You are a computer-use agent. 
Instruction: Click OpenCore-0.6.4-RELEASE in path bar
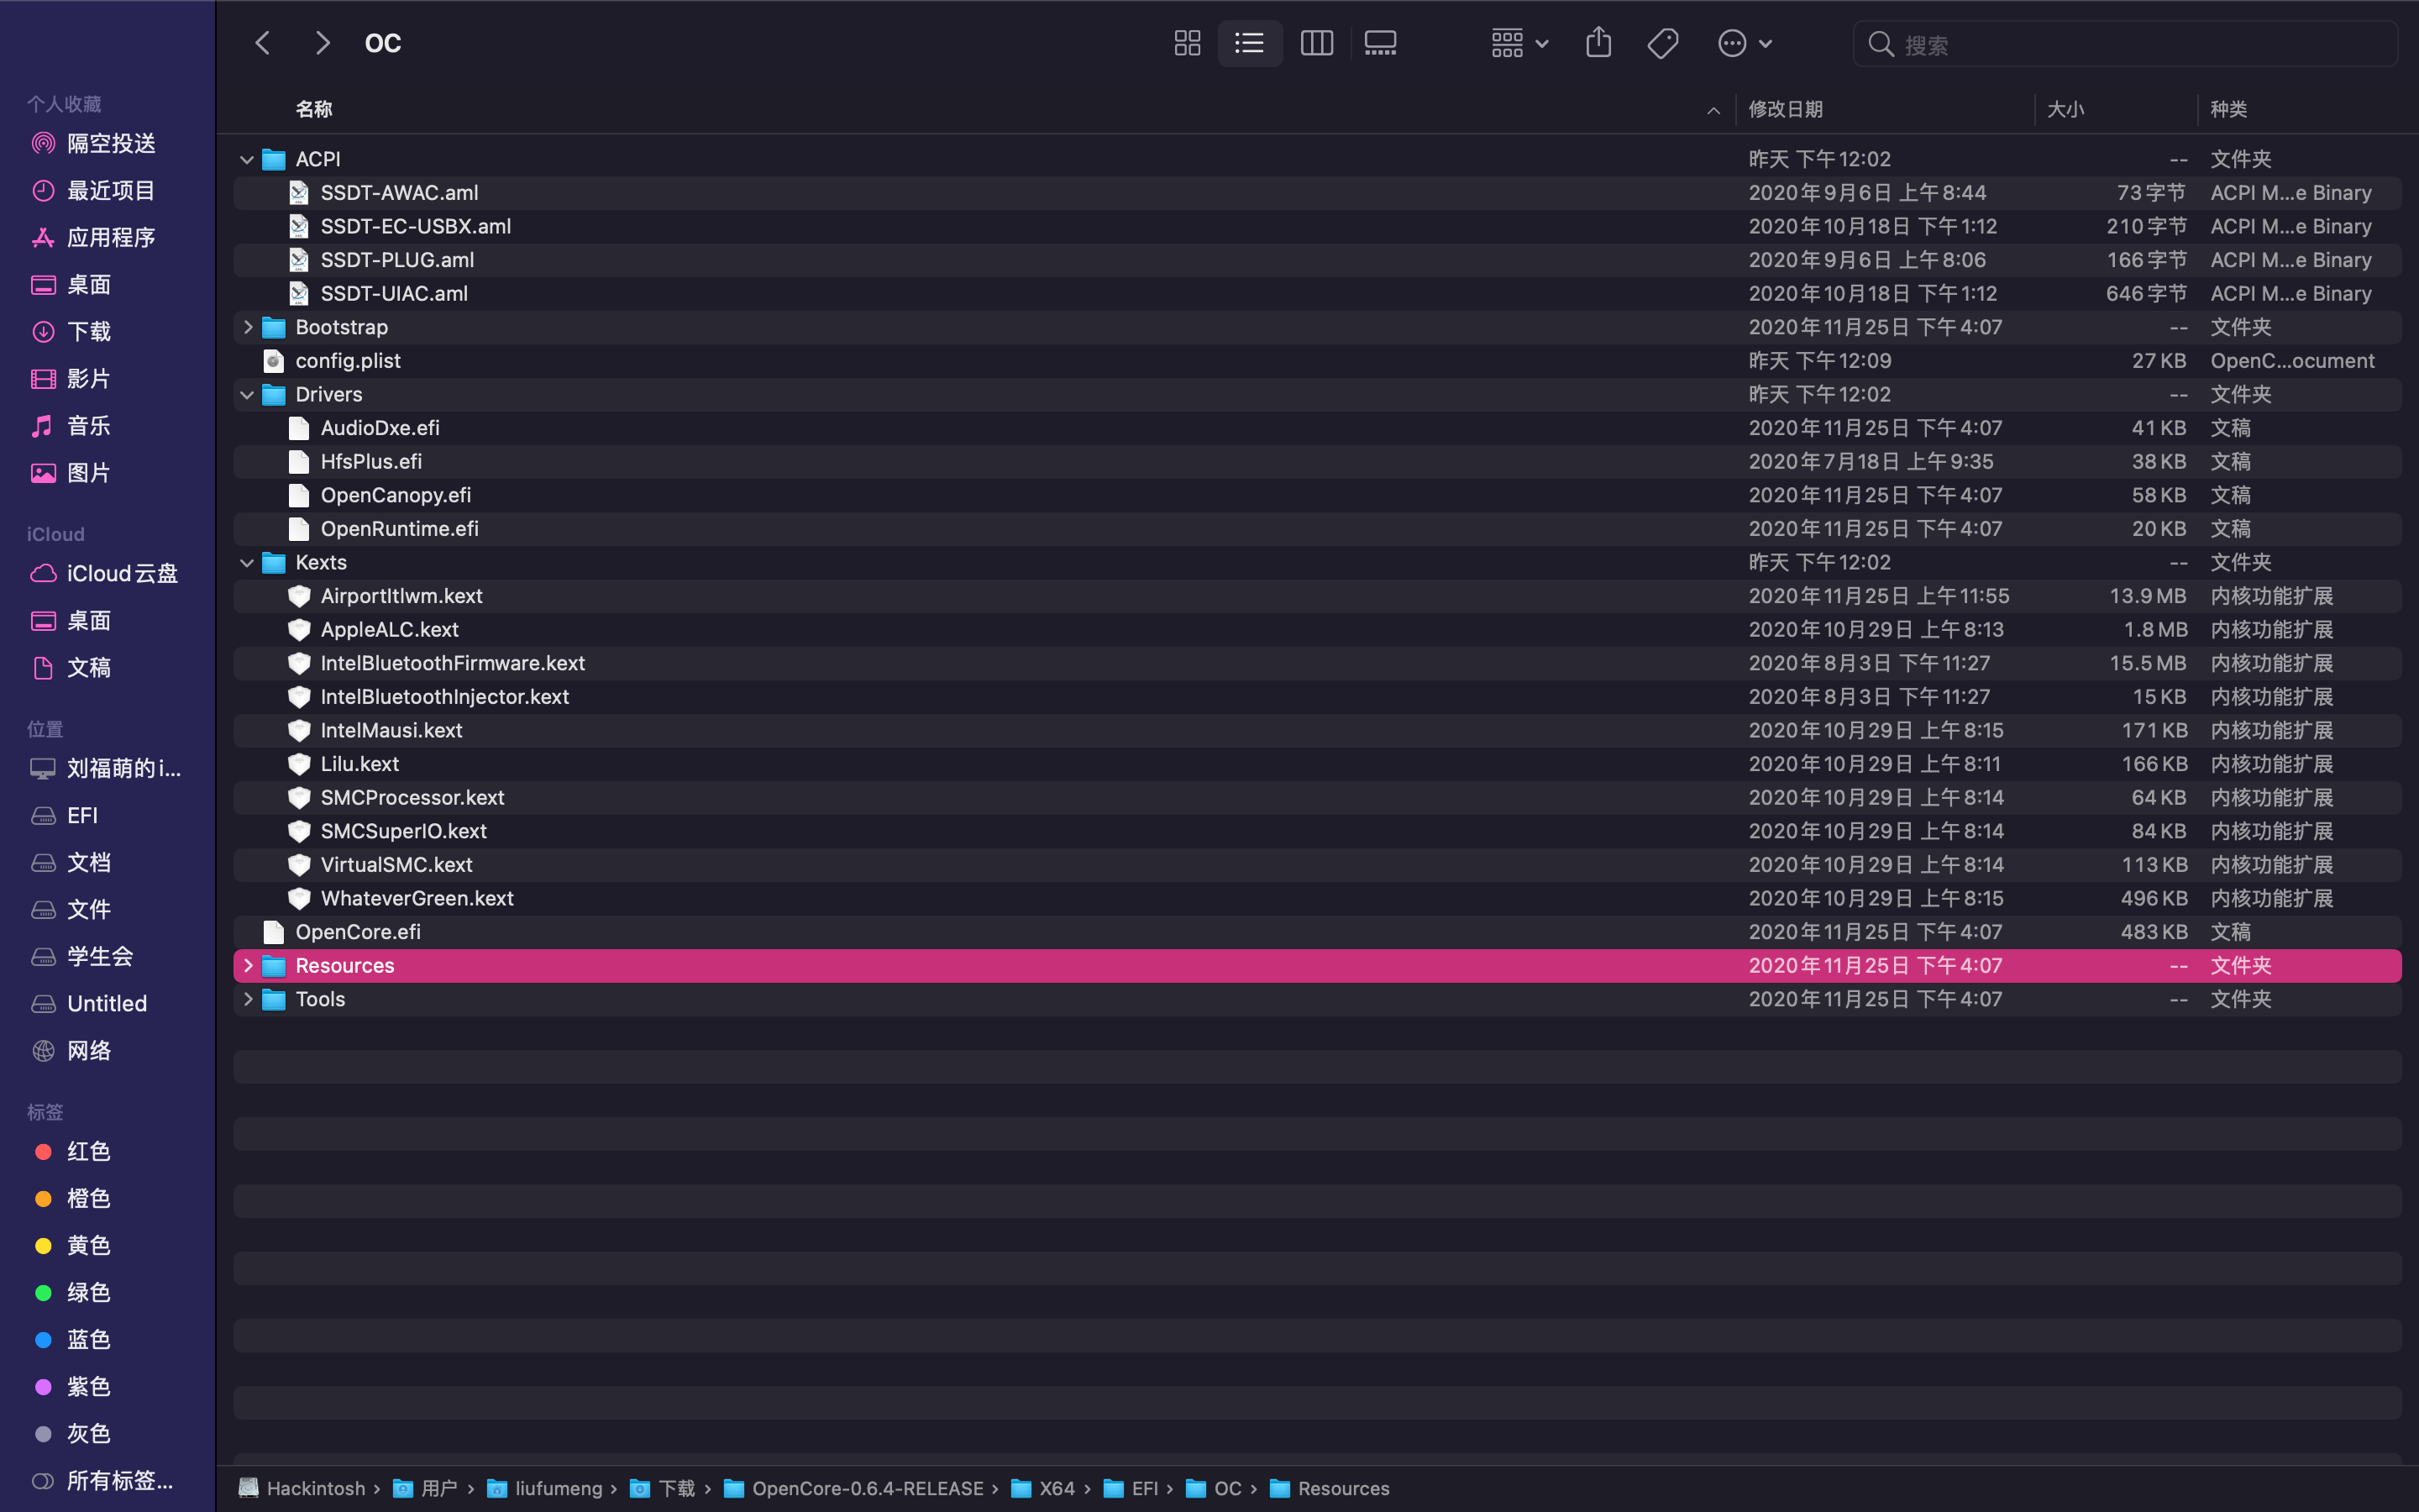tap(867, 1488)
